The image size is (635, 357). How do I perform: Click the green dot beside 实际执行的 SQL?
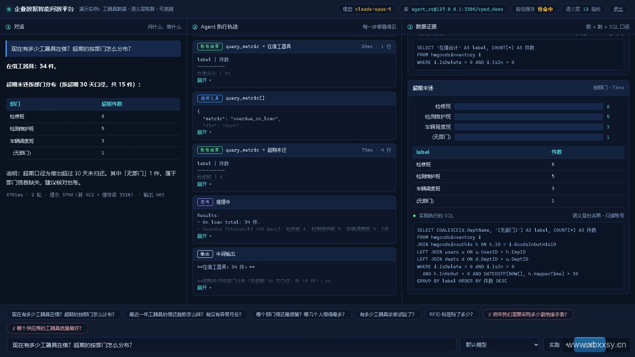click(x=414, y=216)
